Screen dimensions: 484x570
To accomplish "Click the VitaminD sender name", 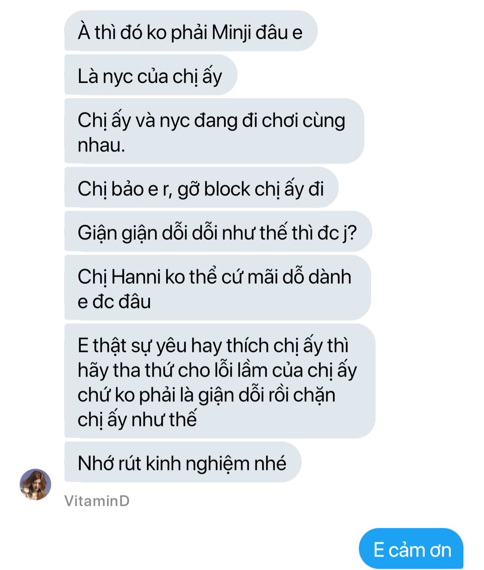I will coord(97,501).
